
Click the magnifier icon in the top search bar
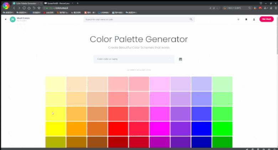[191, 19]
